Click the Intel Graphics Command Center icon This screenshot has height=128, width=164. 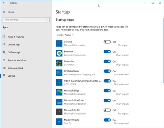(59, 83)
